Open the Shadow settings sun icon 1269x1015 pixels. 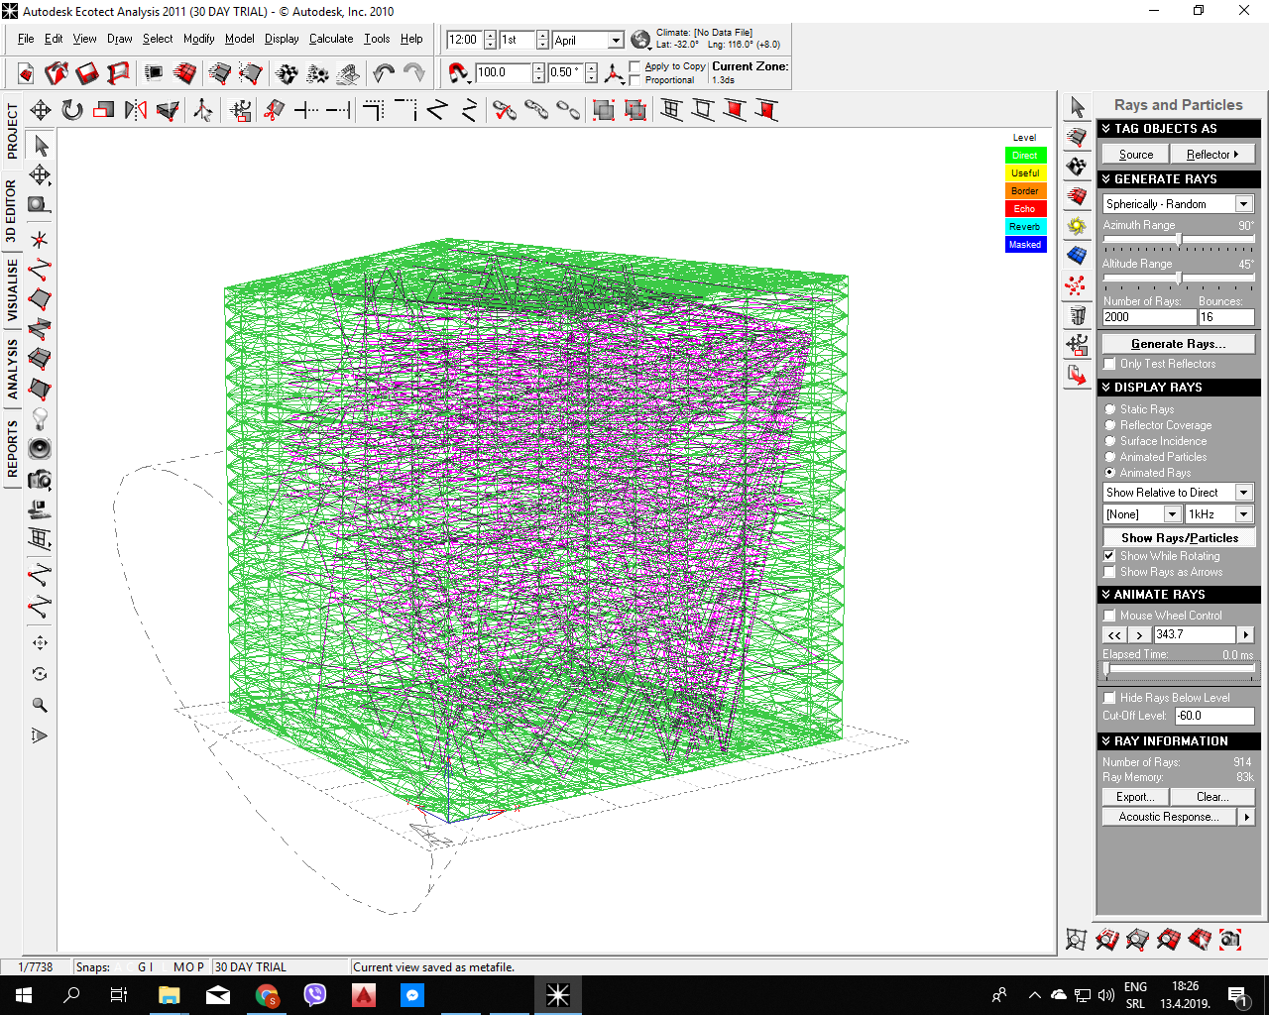coord(1077,226)
